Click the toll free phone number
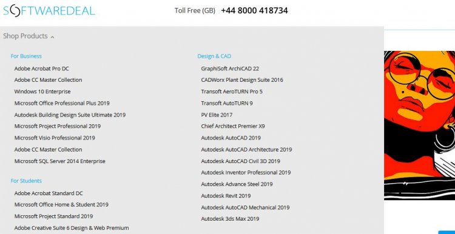Viewport: 455px width, 234px height. (254, 11)
